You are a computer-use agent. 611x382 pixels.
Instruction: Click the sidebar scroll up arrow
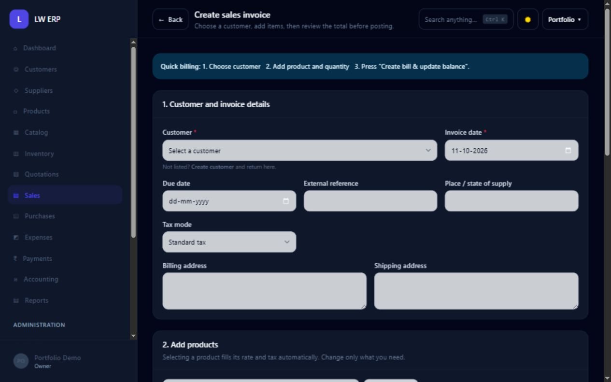coord(133,42)
